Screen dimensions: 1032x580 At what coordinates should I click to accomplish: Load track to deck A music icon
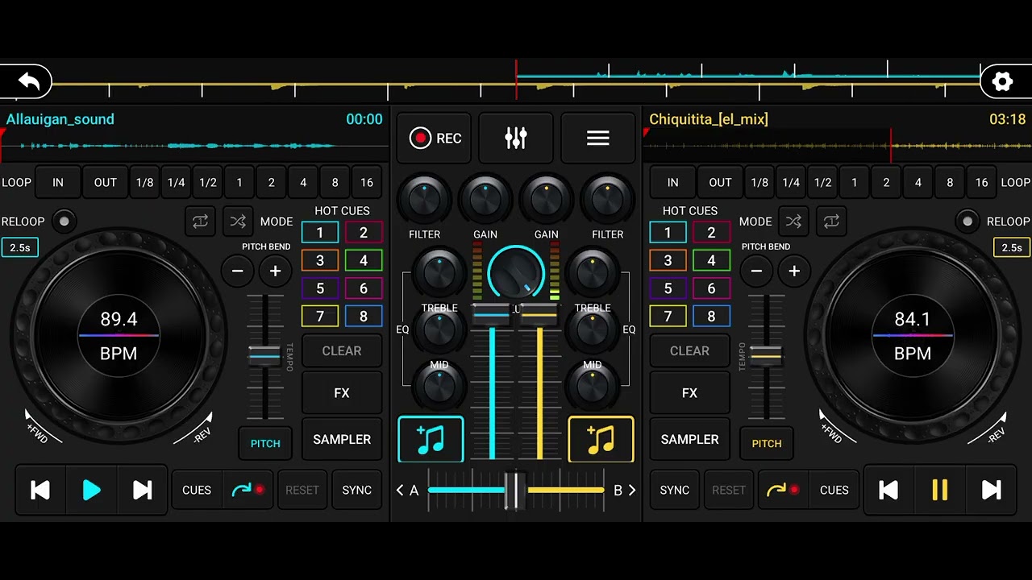431,439
